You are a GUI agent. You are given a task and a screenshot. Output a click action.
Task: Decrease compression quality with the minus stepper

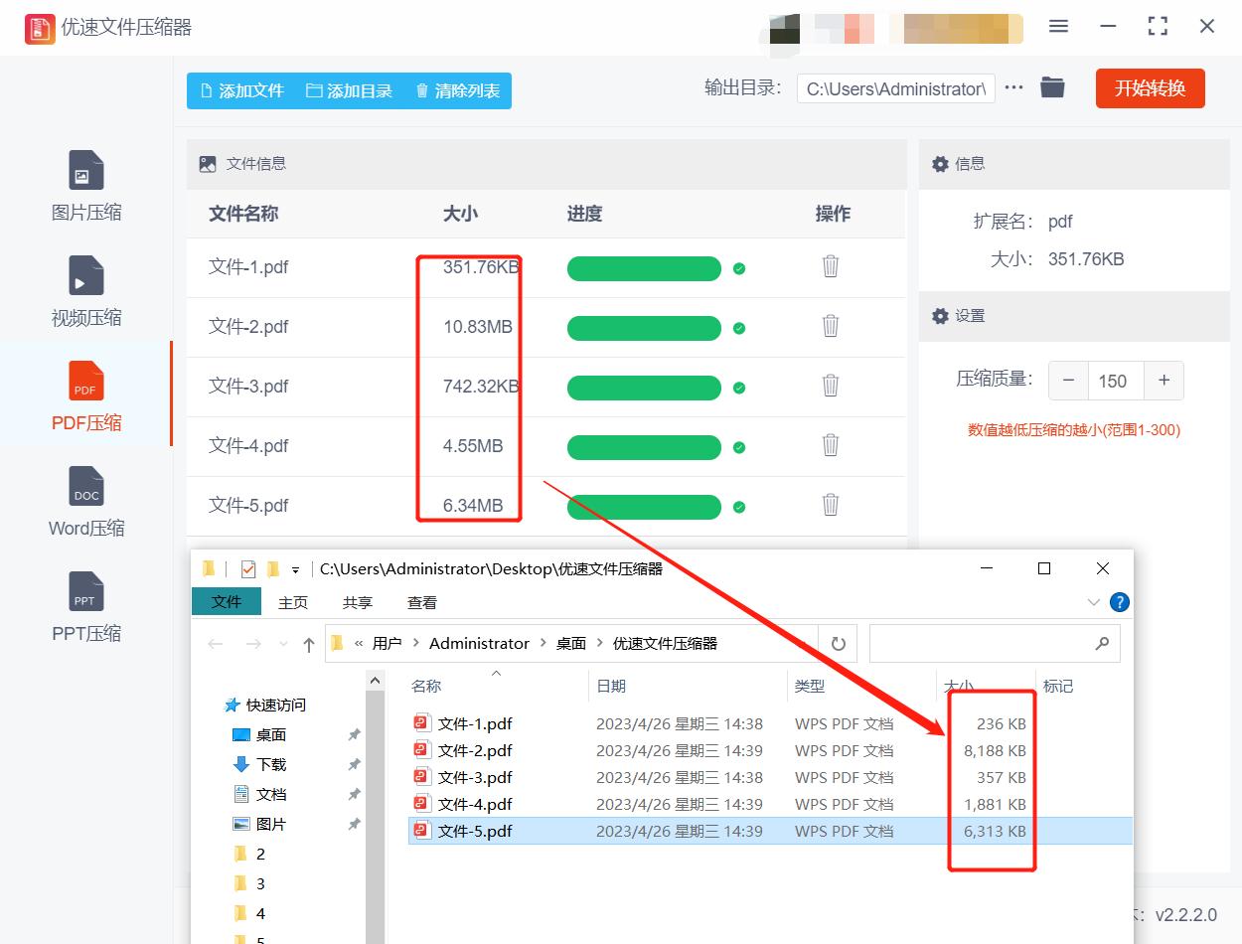tap(1069, 381)
